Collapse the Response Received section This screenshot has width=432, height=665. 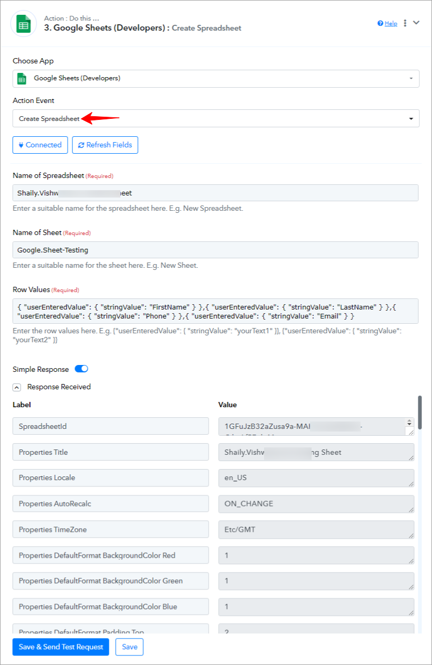pyautogui.click(x=17, y=387)
